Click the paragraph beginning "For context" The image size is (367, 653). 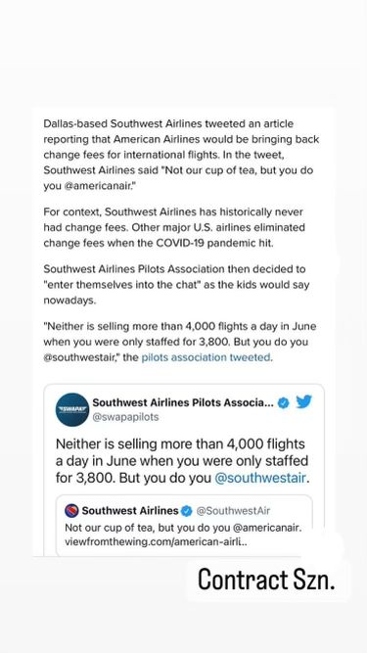click(x=174, y=228)
